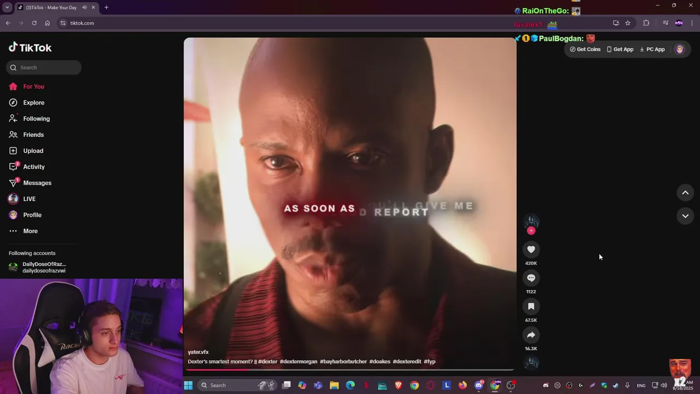Open Discord from taskbar

(479, 385)
